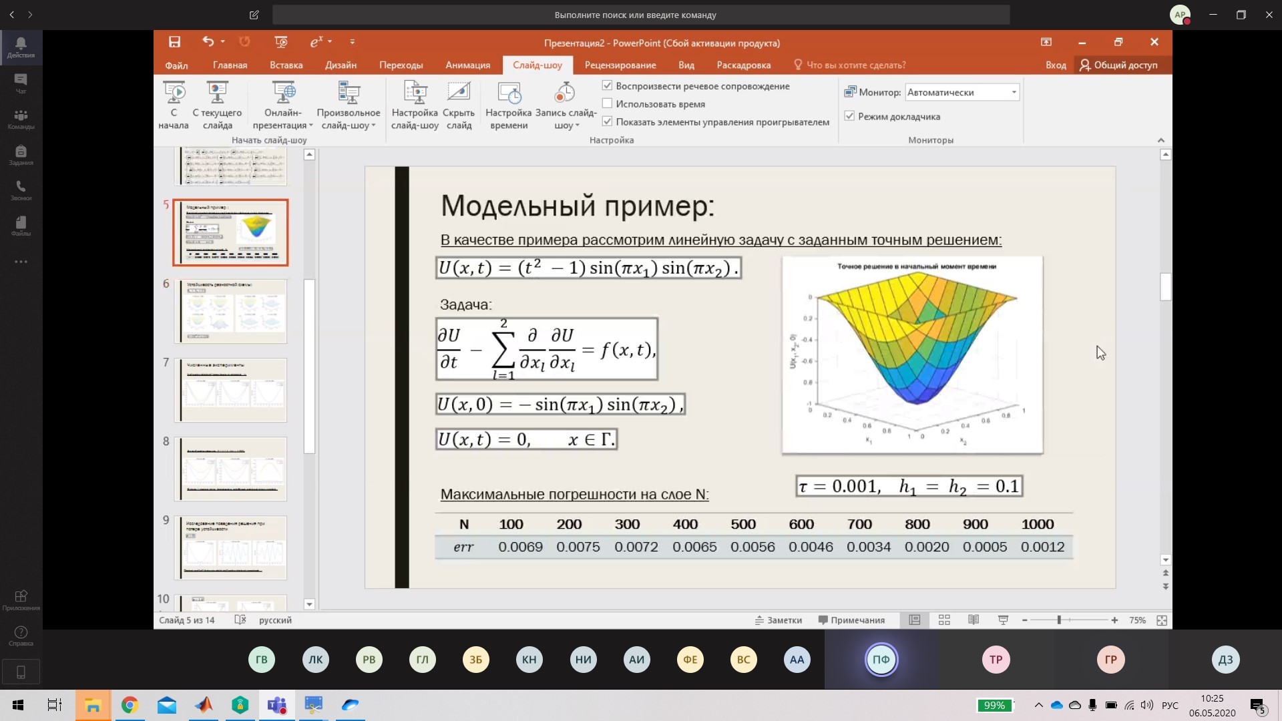The height and width of the screenshot is (721, 1282).
Task: Click Slide Show view icon in status bar
Action: pyautogui.click(x=1003, y=620)
